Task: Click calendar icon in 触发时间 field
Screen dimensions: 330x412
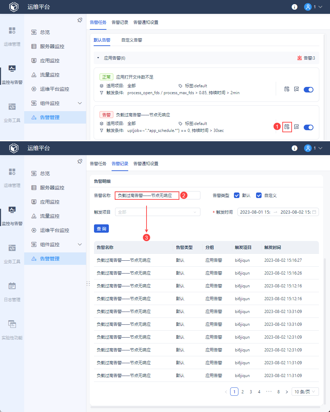Action: 314,212
